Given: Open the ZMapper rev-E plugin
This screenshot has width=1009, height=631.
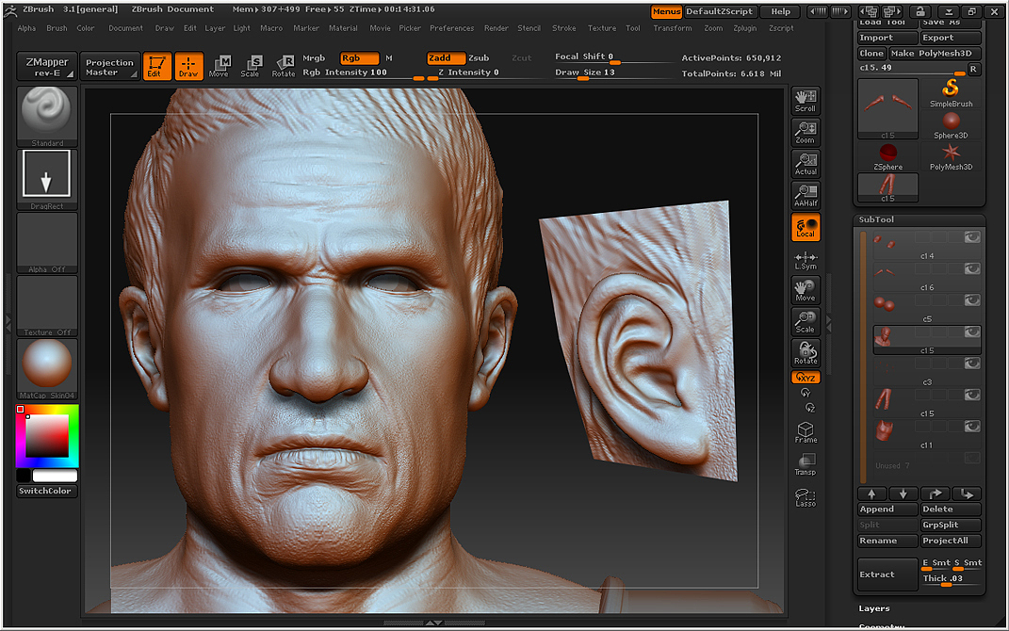Looking at the screenshot, I should click(47, 66).
